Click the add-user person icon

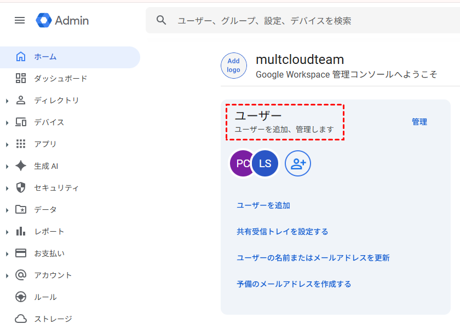coord(298,163)
